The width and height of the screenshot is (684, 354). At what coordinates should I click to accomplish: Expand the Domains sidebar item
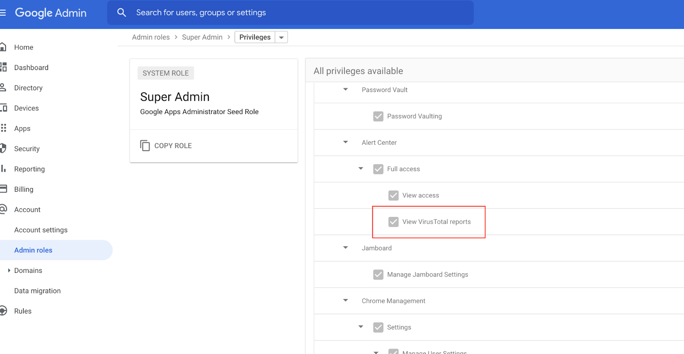[x=9, y=270]
